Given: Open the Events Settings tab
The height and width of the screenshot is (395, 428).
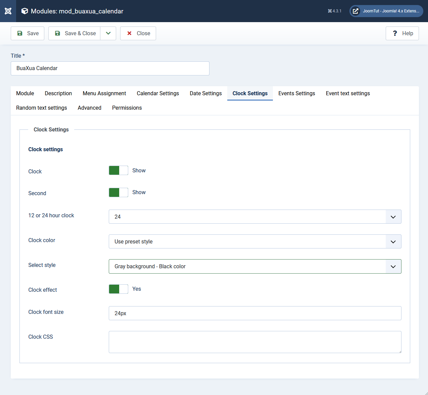Looking at the screenshot, I should (x=297, y=93).
